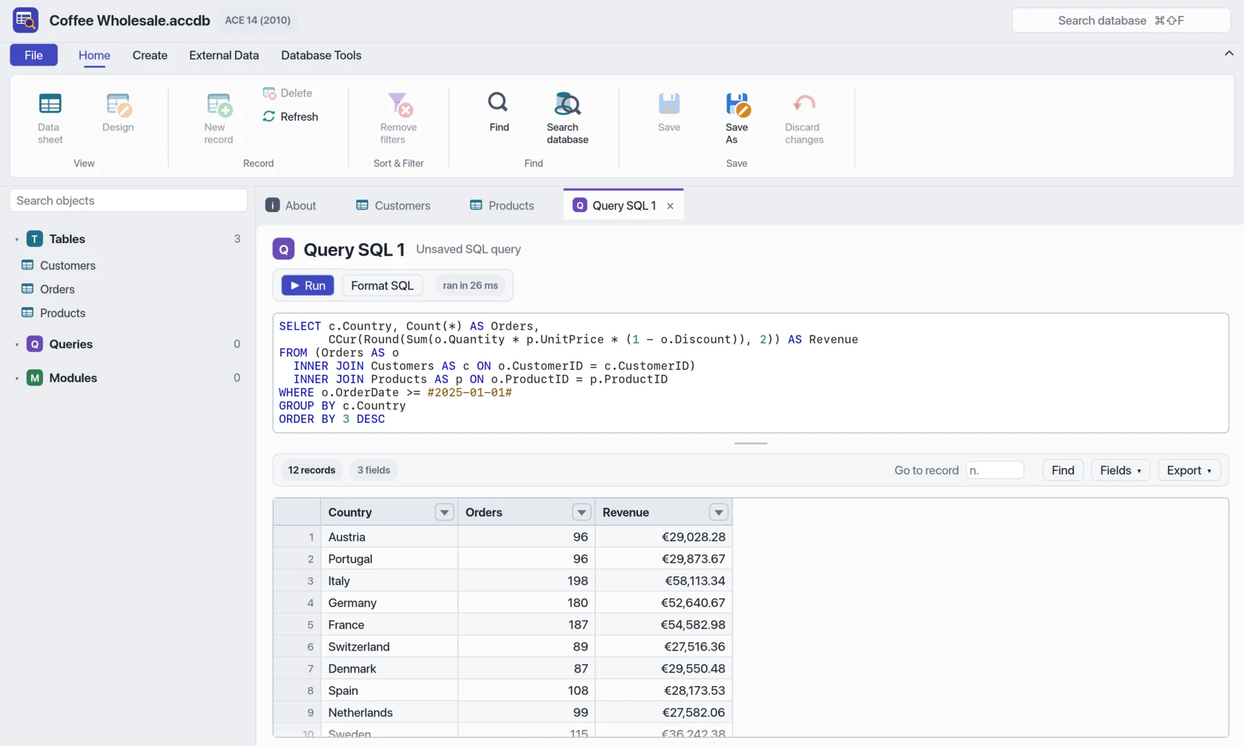Screen dimensions: 1244x746
Task: Open the Country column filter dropdown
Action: pos(444,513)
